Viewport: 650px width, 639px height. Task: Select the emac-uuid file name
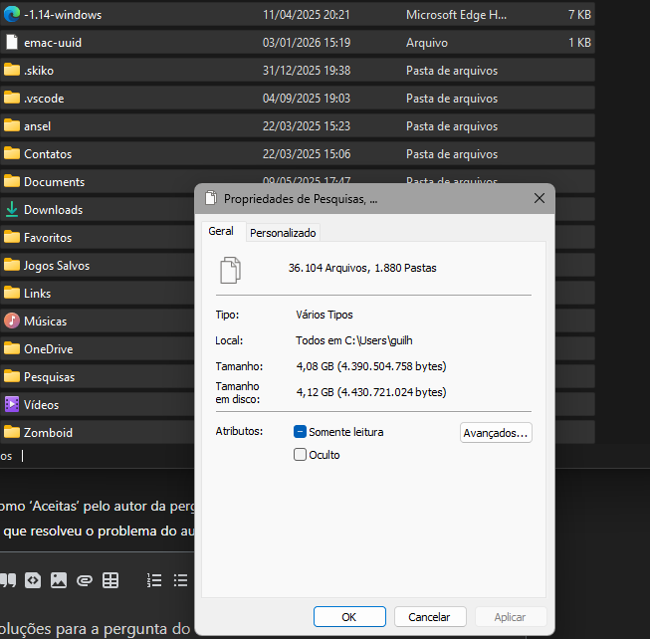pos(53,43)
